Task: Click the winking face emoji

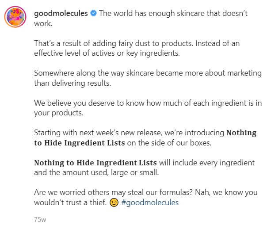Action: tap(114, 202)
